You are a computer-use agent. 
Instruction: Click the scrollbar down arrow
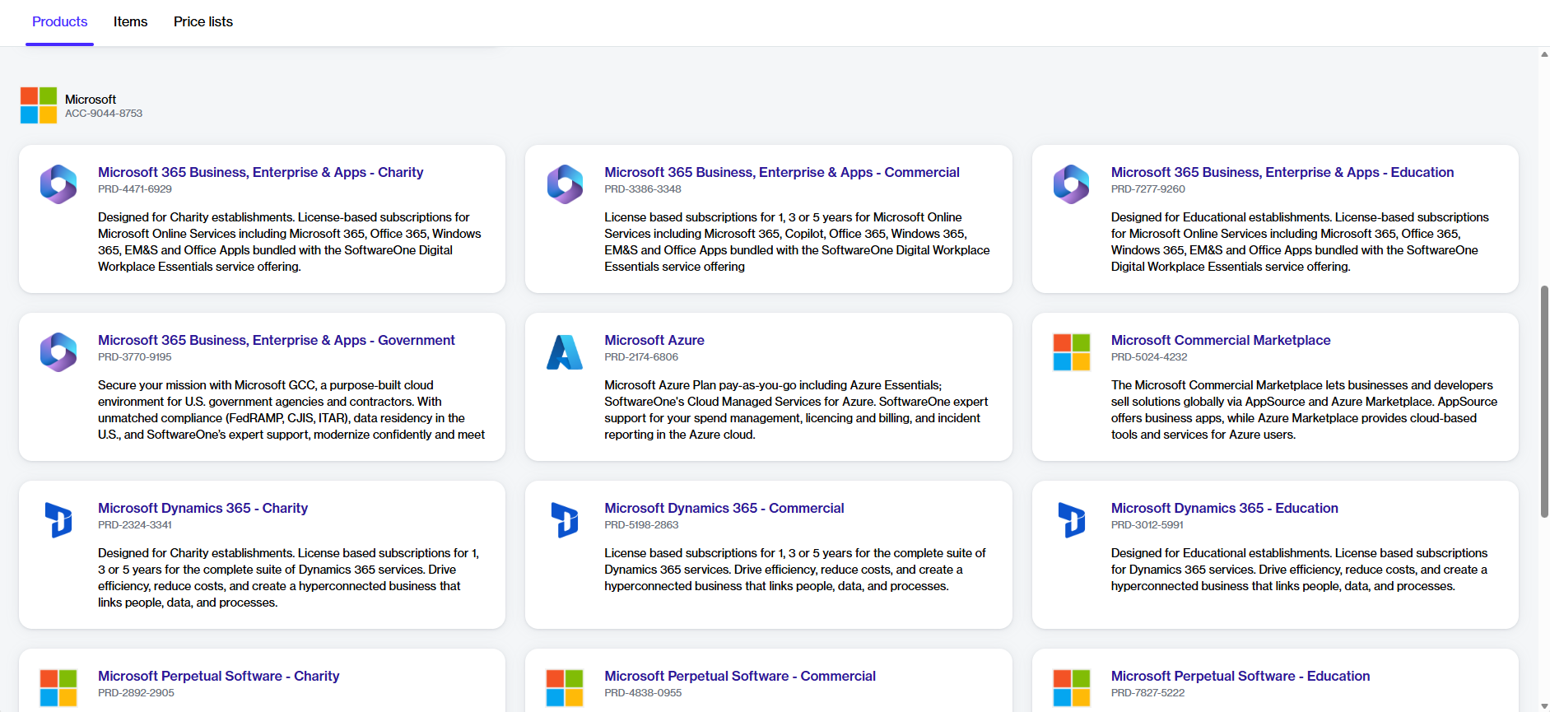[x=1544, y=706]
